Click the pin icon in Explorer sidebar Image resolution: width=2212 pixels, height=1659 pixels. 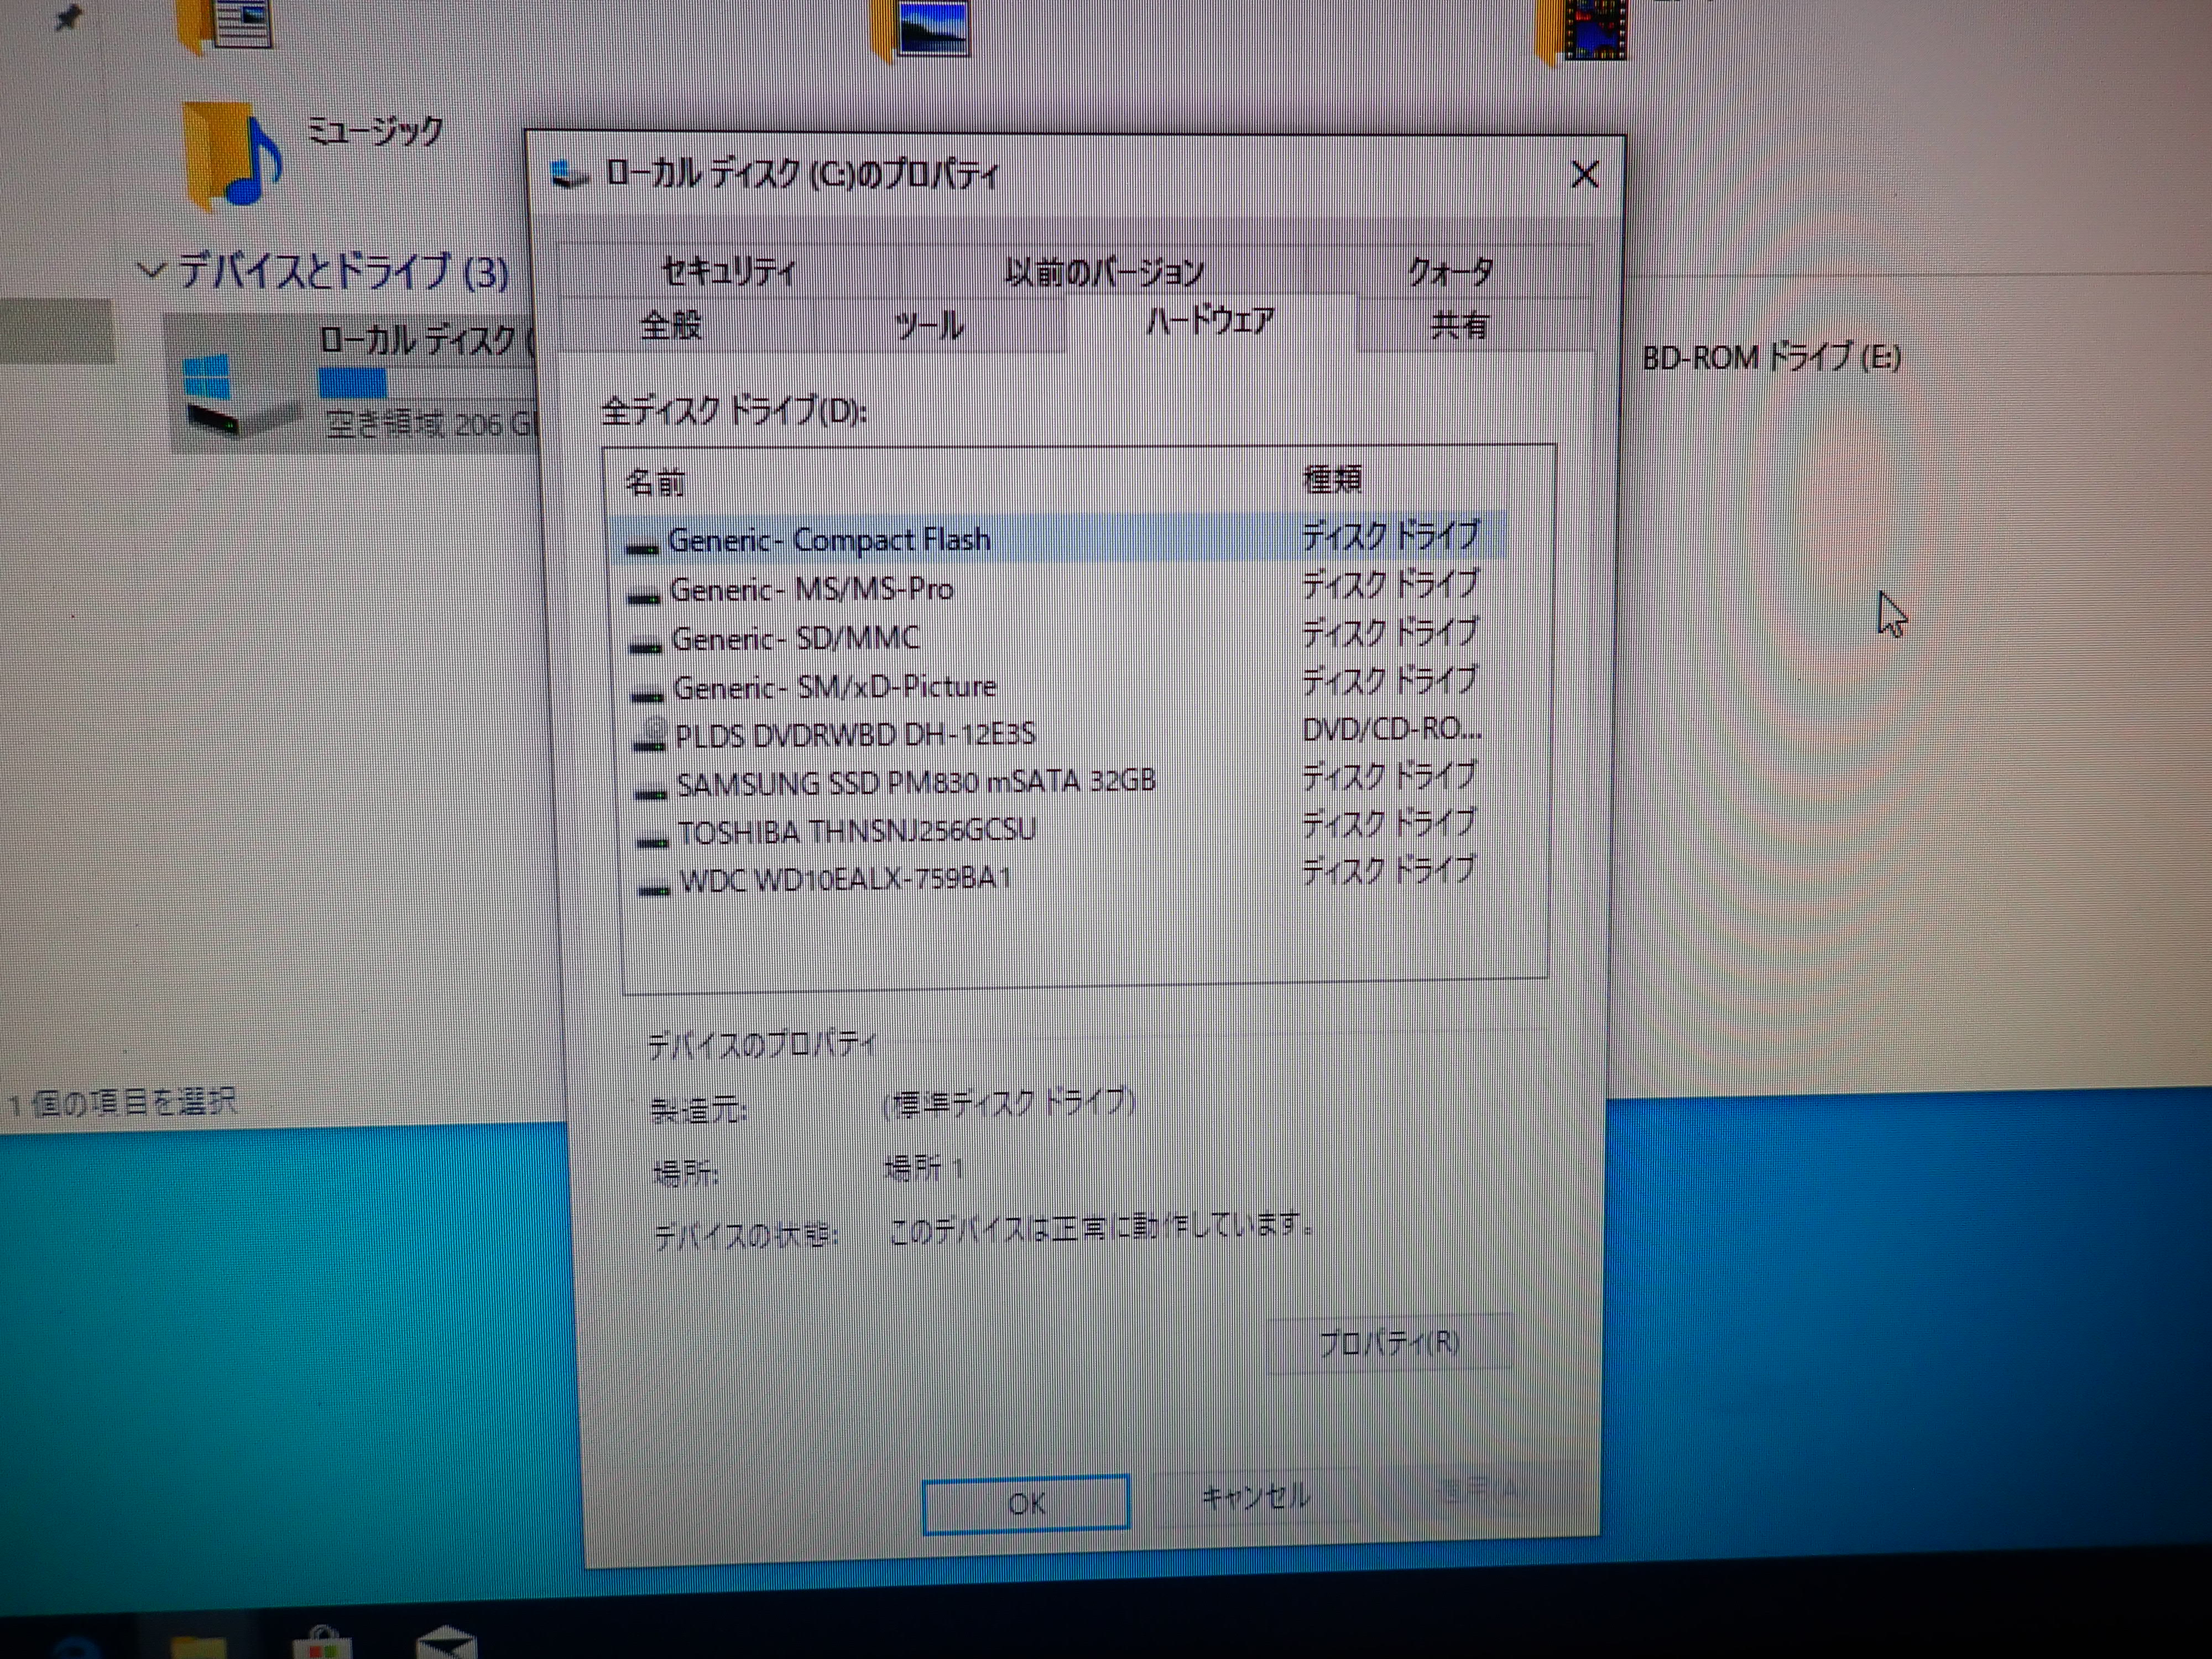(x=67, y=18)
